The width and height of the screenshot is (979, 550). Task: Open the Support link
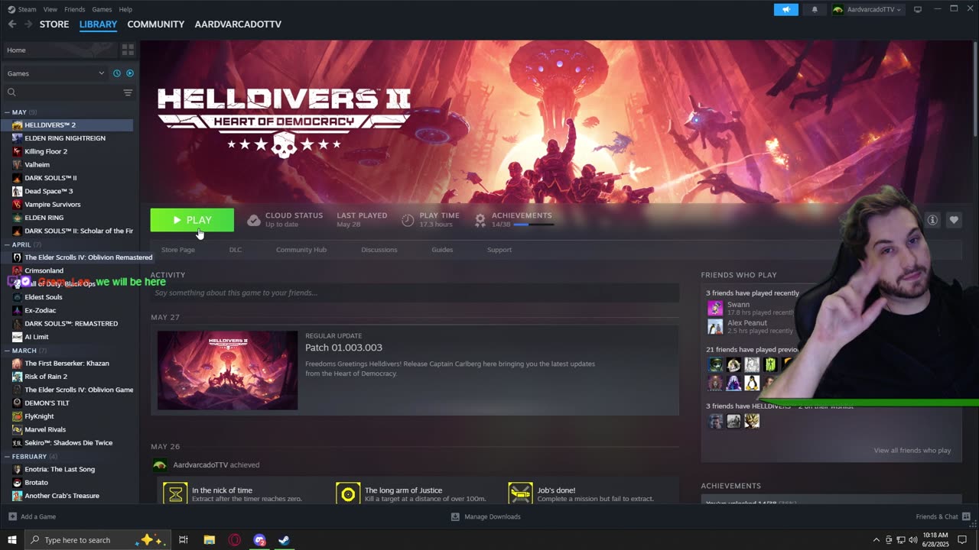[499, 250]
